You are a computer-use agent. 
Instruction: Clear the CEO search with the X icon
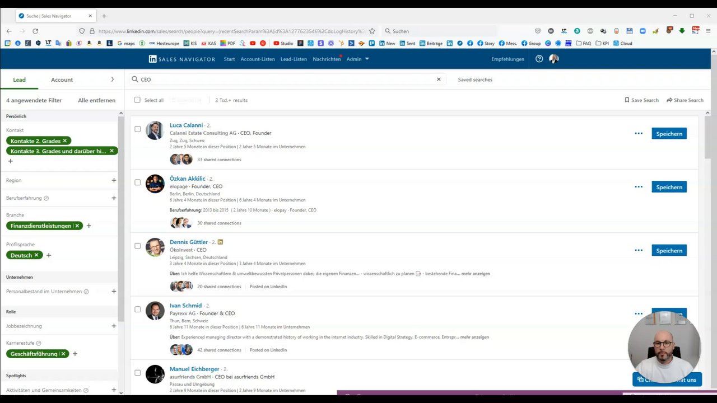439,79
